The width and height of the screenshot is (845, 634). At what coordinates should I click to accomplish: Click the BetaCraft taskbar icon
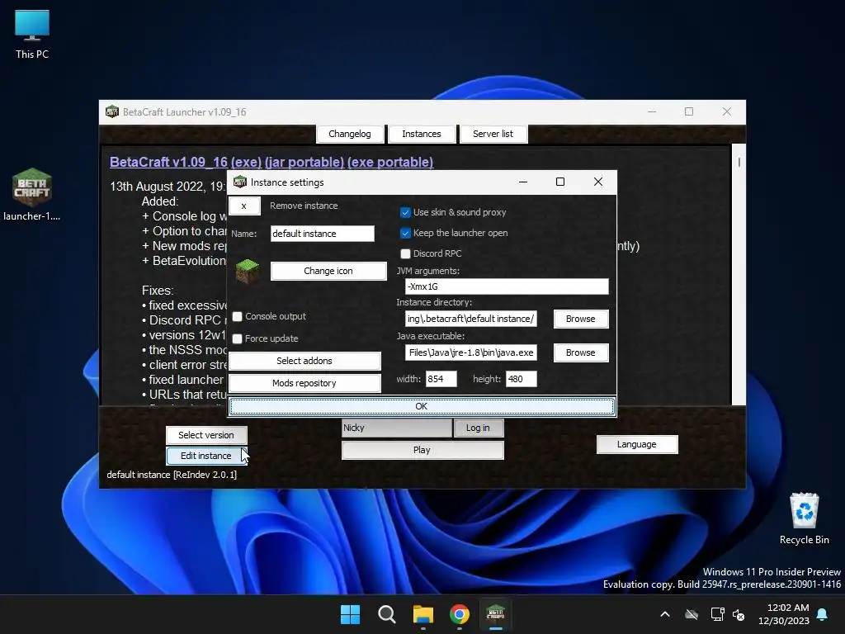(495, 614)
